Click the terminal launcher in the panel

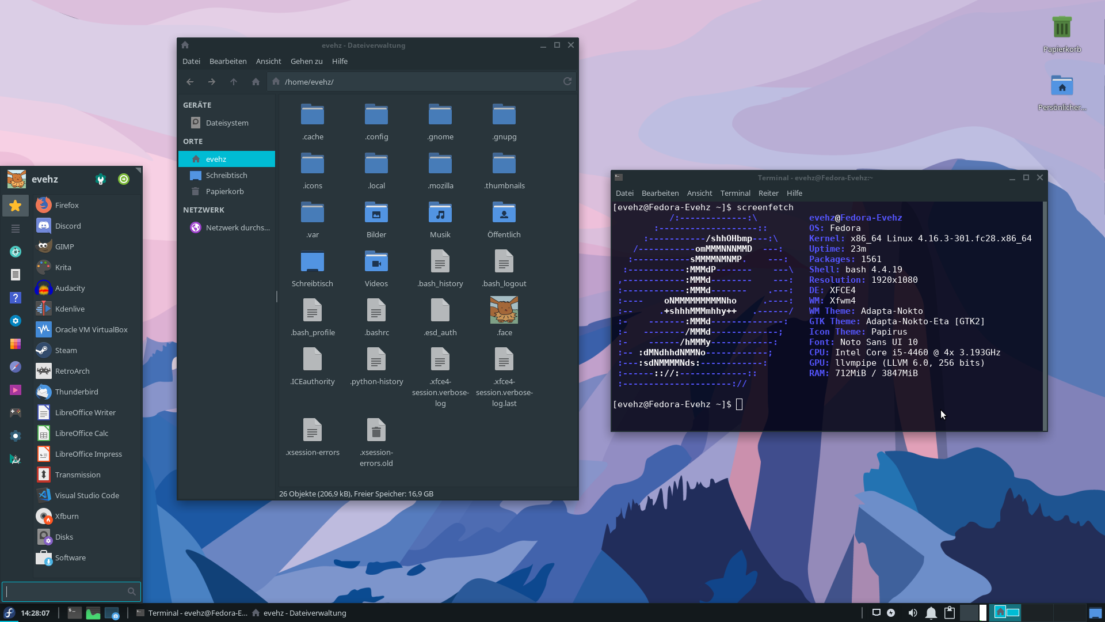click(x=74, y=613)
